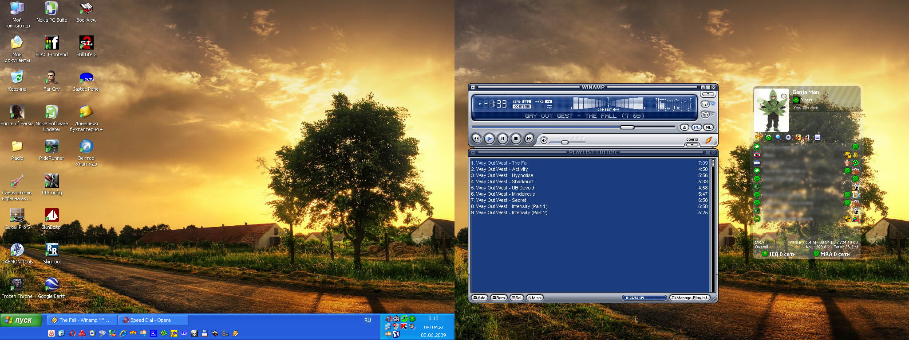Toggle the playlist editor with PL button
Viewport: 909px width, 340px height.
point(696,127)
